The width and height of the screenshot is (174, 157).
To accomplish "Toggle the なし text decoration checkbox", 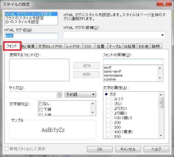I will (41, 104).
